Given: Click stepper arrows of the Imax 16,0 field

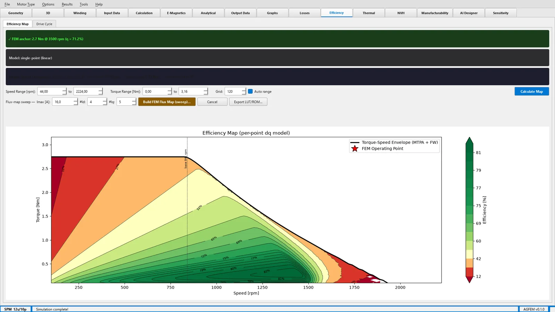Looking at the screenshot, I should 76,102.
